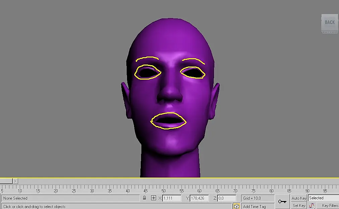Image resolution: width=339 pixels, height=209 pixels.
Task: Toggle Set Key animation mode
Action: point(299,206)
